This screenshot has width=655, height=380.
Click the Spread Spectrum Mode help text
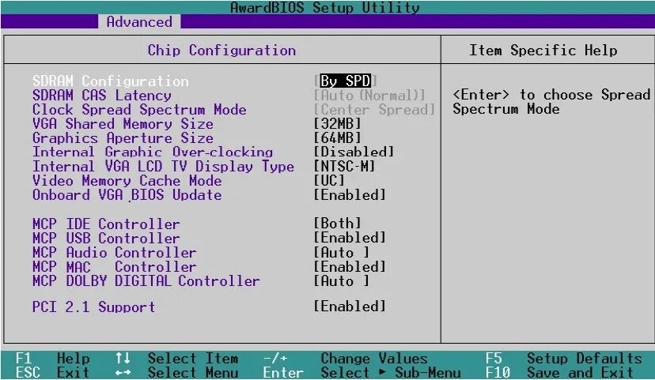pos(551,102)
